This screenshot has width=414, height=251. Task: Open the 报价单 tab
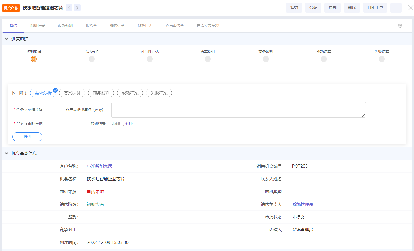(x=91, y=26)
